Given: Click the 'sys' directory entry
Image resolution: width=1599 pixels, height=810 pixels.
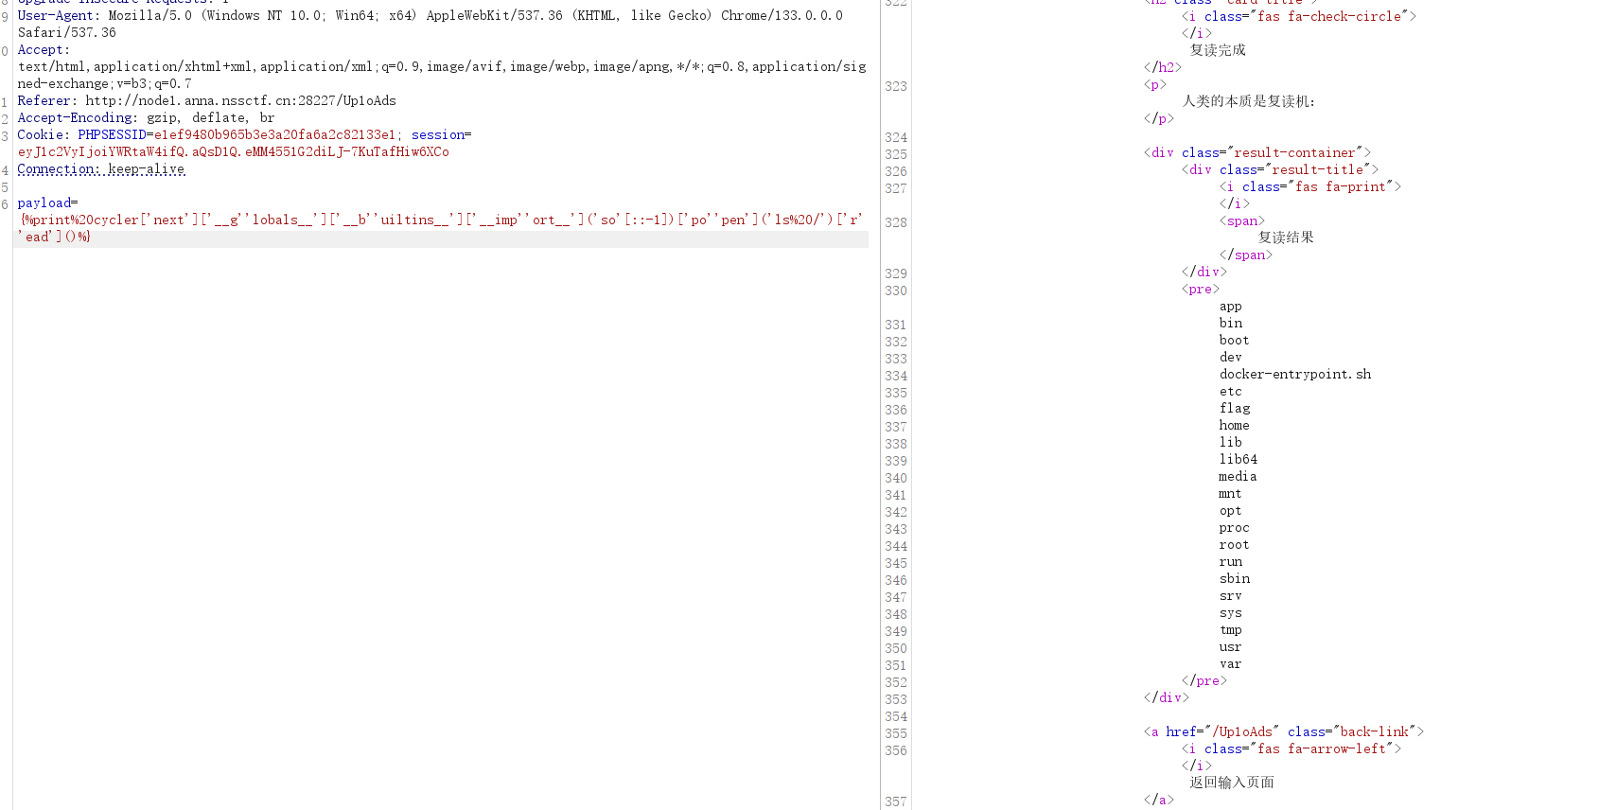Looking at the screenshot, I should 1230,612.
